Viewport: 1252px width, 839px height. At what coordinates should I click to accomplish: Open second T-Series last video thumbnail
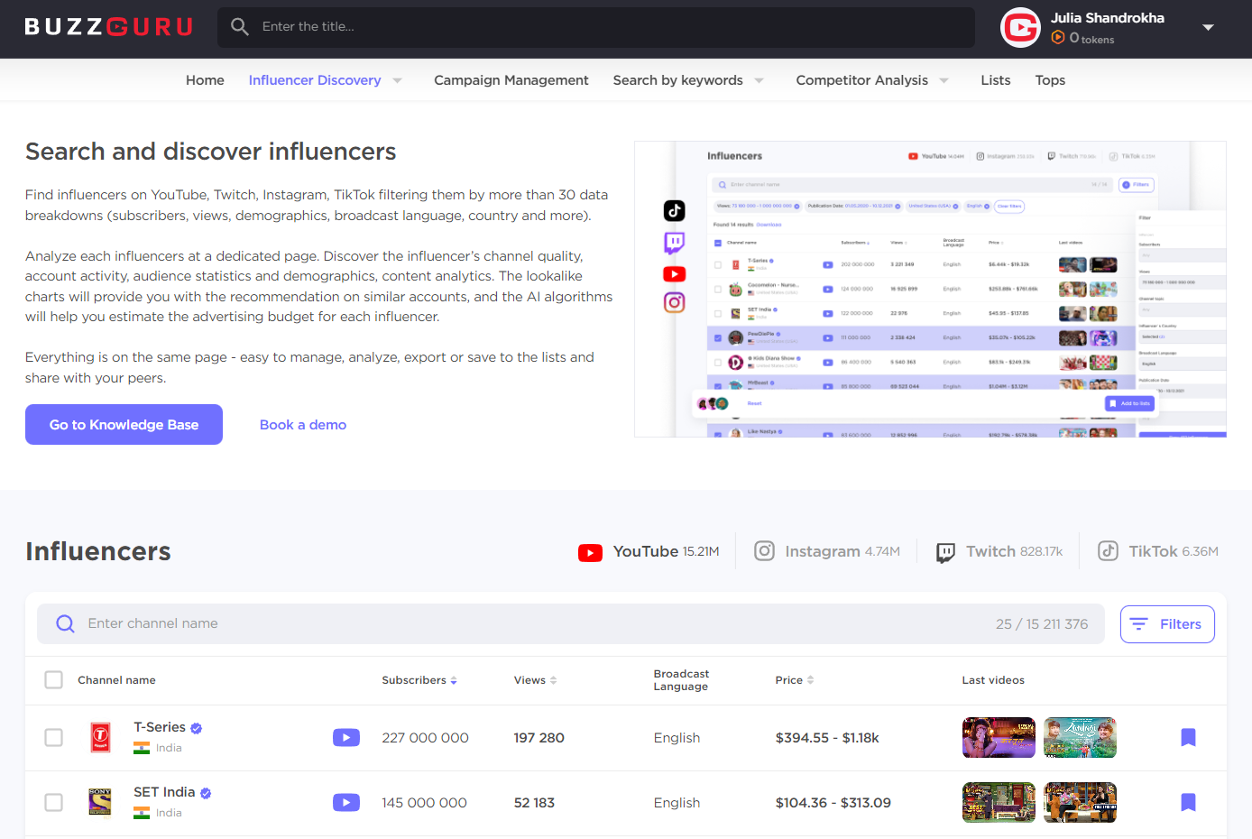1080,738
